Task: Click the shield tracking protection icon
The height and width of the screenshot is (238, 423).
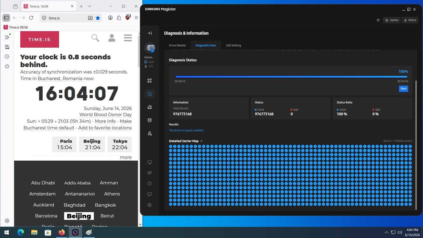Action: pyautogui.click(x=44, y=18)
